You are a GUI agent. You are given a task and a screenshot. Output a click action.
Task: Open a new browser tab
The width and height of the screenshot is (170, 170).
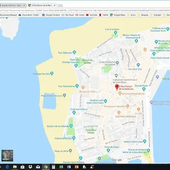click(x=60, y=5)
